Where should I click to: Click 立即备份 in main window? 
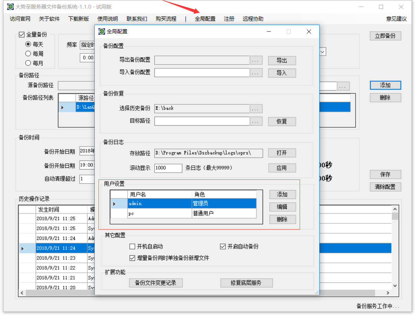click(385, 36)
